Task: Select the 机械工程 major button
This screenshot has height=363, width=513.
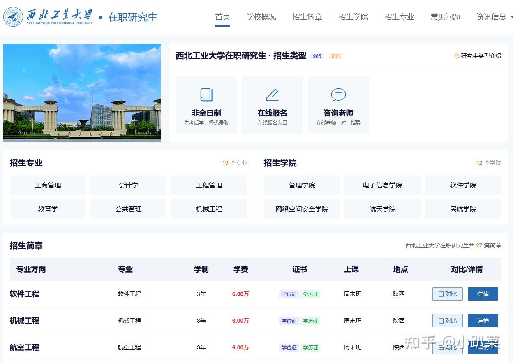Action: (x=209, y=209)
